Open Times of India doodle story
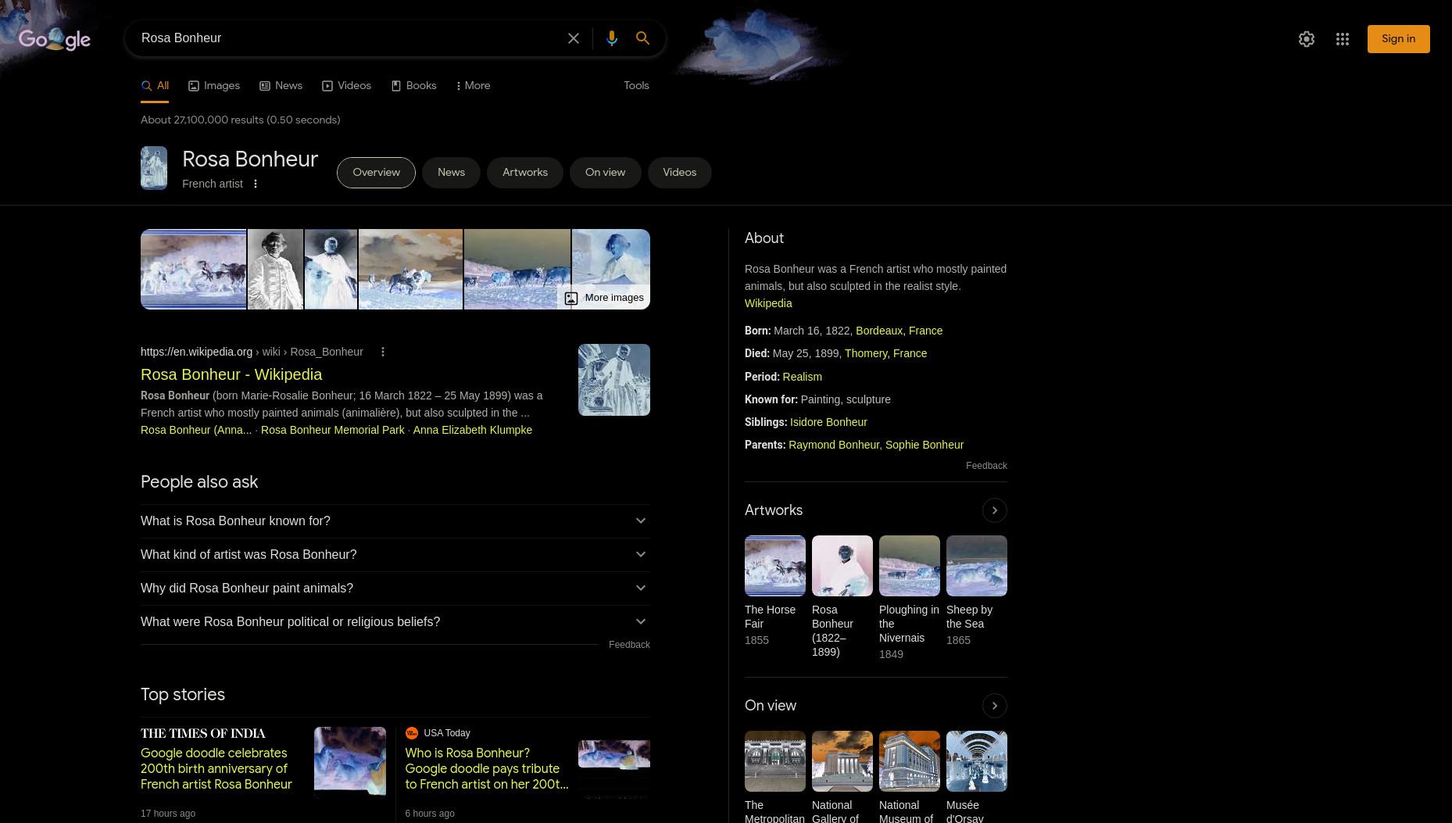This screenshot has height=823, width=1452. pos(216,769)
